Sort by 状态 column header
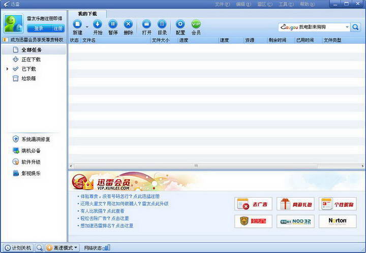Image resolution: width=366 pixels, height=253 pixels. tap(74, 40)
